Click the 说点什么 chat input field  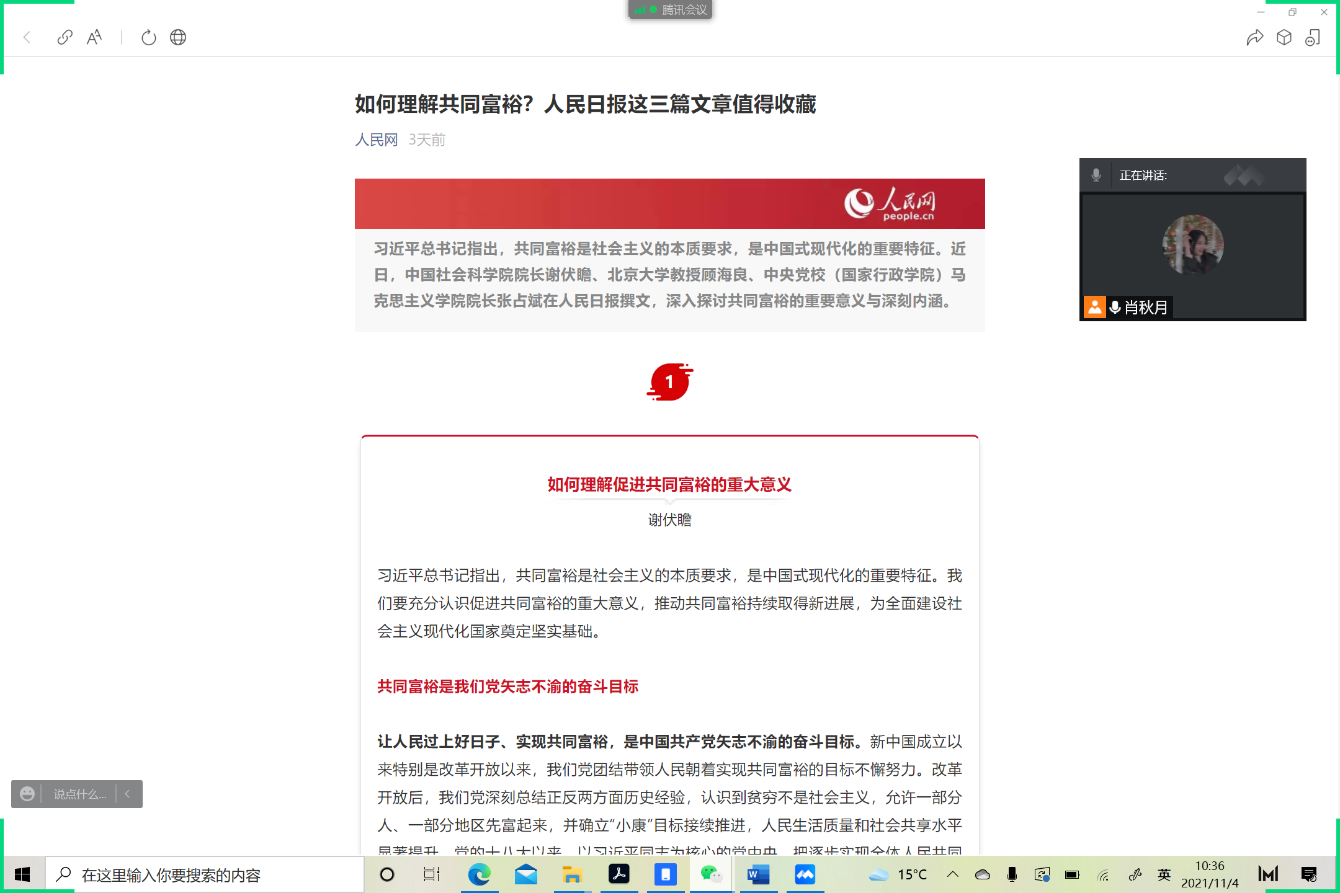coord(79,794)
